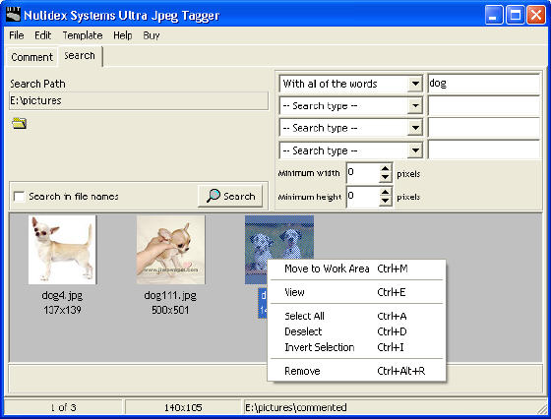Switch to the Comment tab
The image size is (551, 419).
31,57
